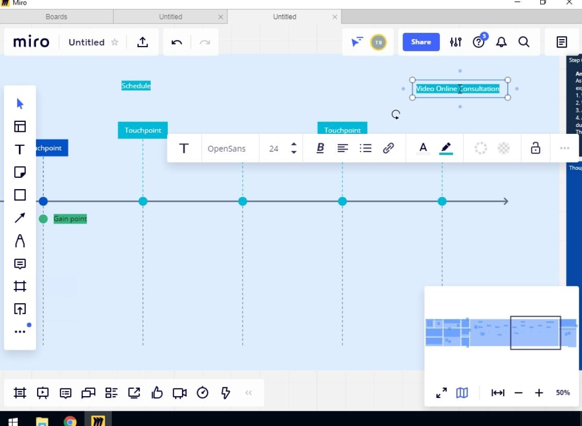The width and height of the screenshot is (582, 426).
Task: Open the help question mark menu
Action: click(478, 42)
